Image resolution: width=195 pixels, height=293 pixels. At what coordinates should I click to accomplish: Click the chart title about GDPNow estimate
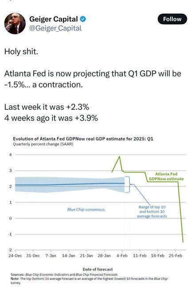83,139
